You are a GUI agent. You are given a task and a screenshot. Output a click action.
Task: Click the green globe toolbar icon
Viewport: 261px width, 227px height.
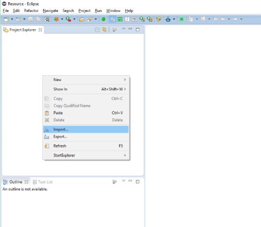click(x=103, y=19)
